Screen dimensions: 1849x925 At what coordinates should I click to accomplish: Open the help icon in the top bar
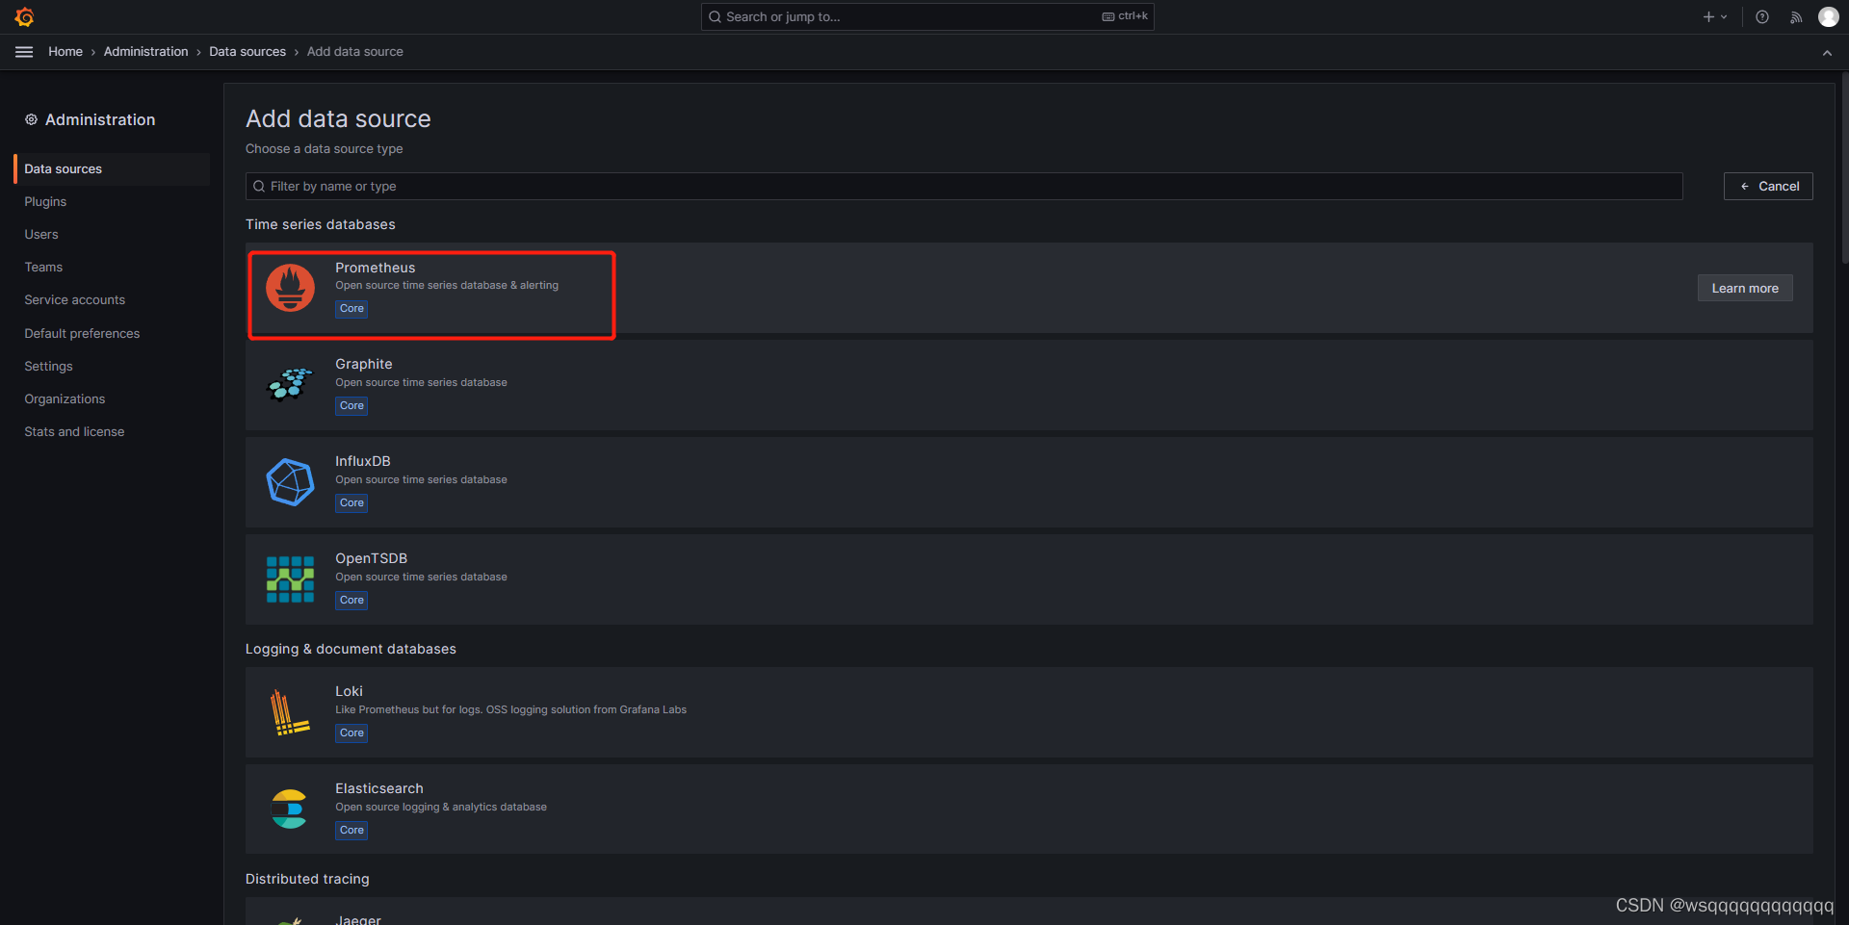[x=1762, y=16]
